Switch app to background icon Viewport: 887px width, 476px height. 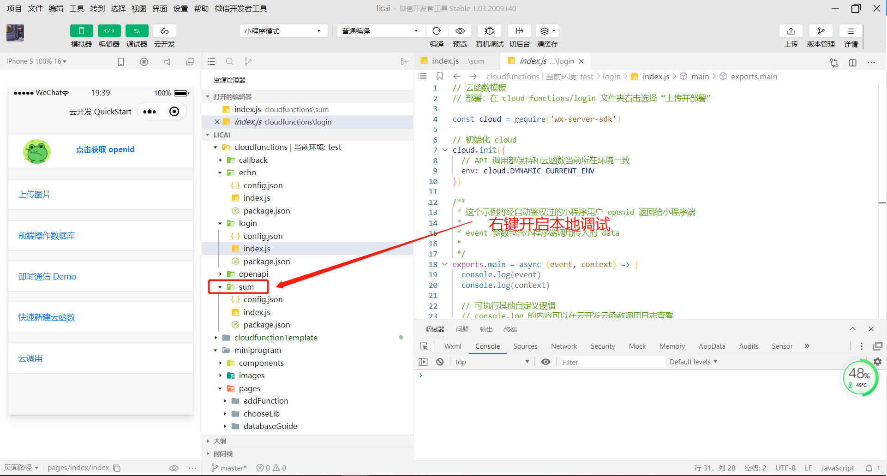(x=519, y=31)
